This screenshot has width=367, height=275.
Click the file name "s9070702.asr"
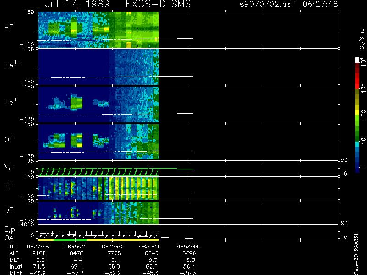click(267, 4)
